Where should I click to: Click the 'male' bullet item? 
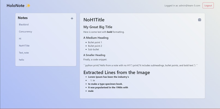point(91,91)
